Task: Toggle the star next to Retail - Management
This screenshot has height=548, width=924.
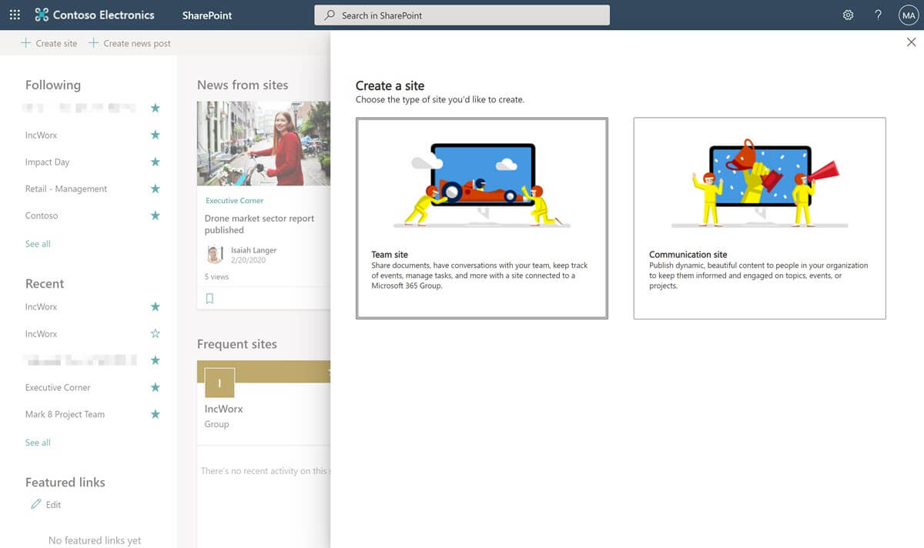Action: [x=155, y=189]
